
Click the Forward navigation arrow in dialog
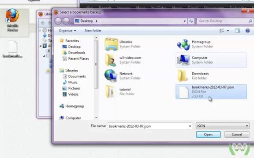pyautogui.click(x=66, y=21)
